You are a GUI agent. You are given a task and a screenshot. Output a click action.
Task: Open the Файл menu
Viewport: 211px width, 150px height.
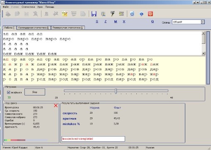[x=6, y=7]
